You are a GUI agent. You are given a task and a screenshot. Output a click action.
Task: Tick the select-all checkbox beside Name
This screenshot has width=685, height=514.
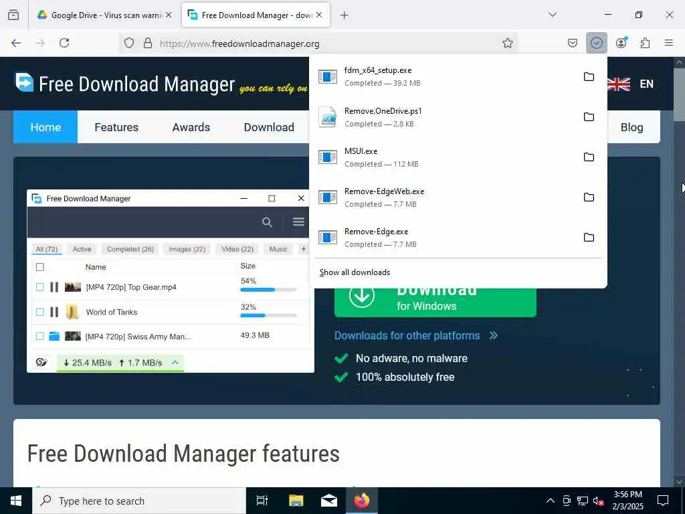pyautogui.click(x=39, y=267)
